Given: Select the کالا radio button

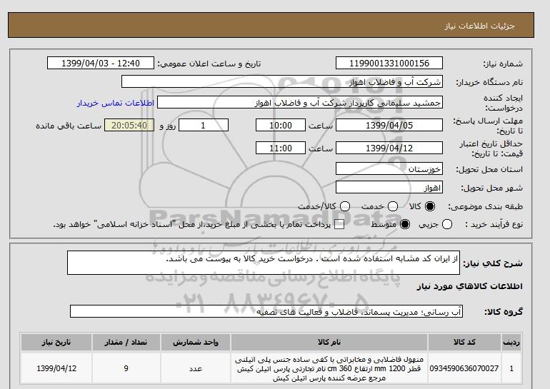Looking at the screenshot, I should (x=430, y=206).
